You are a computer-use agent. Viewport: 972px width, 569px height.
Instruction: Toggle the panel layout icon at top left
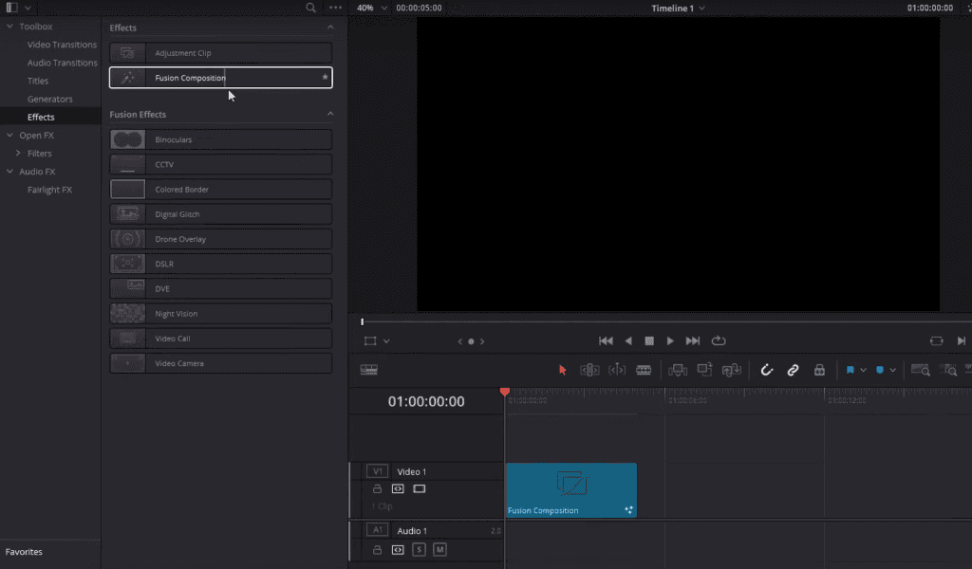(x=11, y=8)
